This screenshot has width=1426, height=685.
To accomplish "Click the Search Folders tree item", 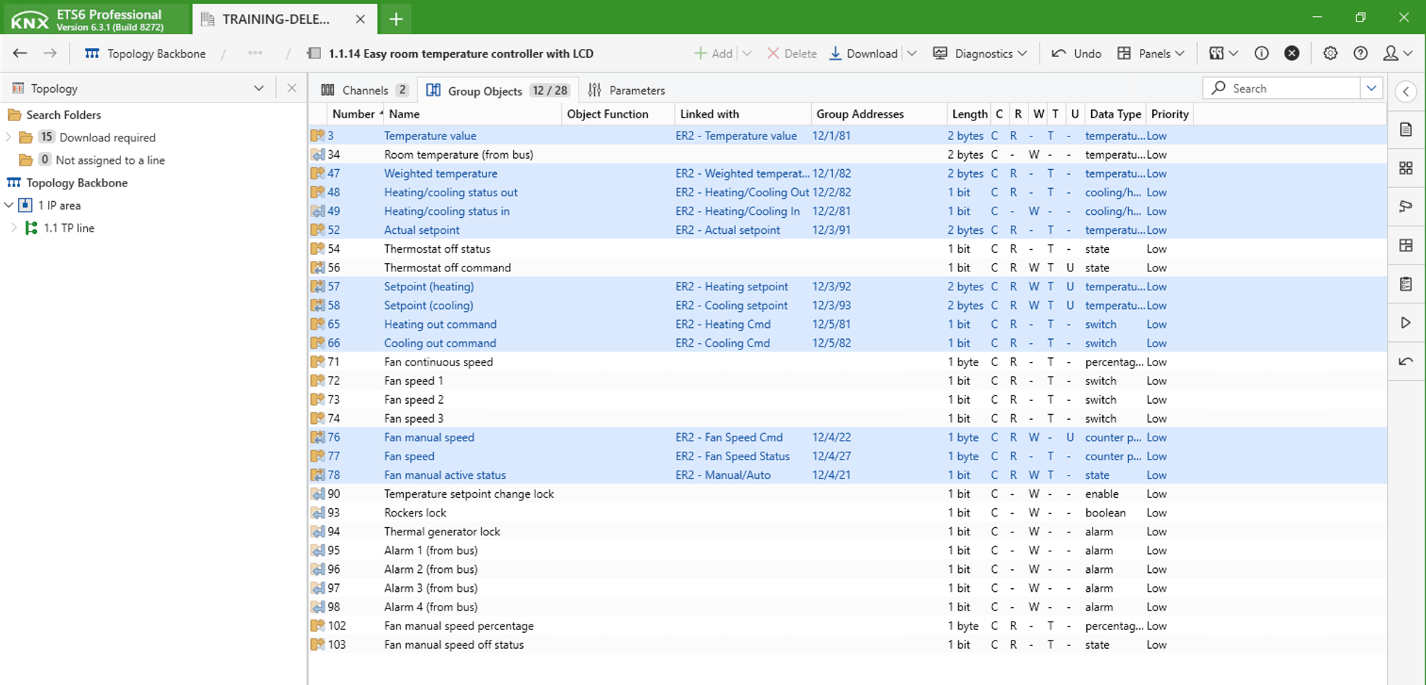I will point(63,115).
